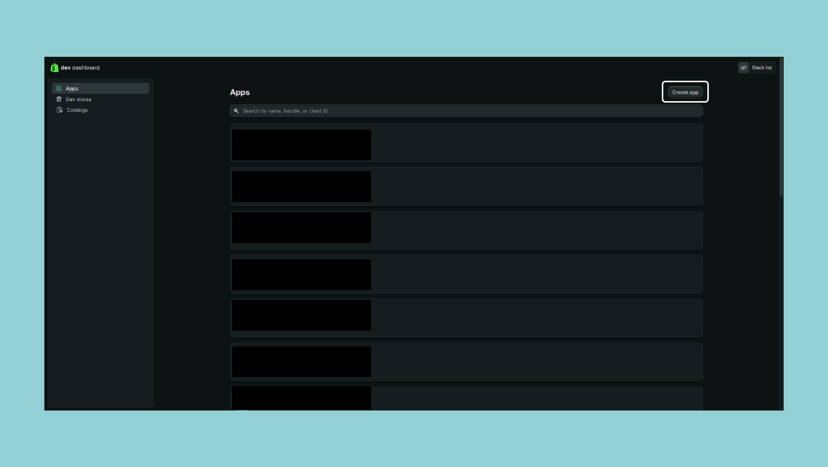828x467 pixels.
Task: Click the Catalogs icon in sidebar
Action: pyautogui.click(x=59, y=110)
